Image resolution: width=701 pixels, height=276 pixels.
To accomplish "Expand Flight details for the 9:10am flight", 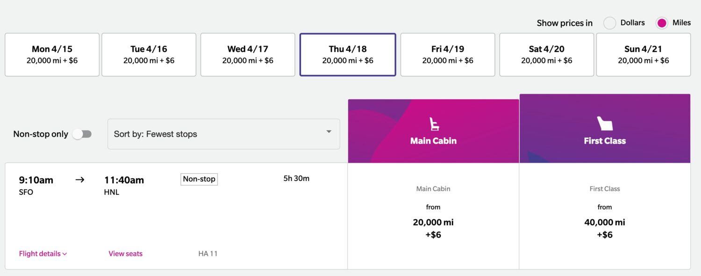I will [x=43, y=253].
